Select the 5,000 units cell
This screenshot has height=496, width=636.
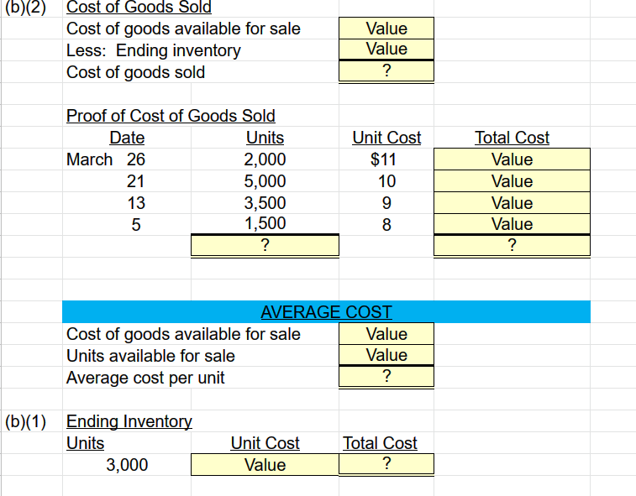point(265,181)
